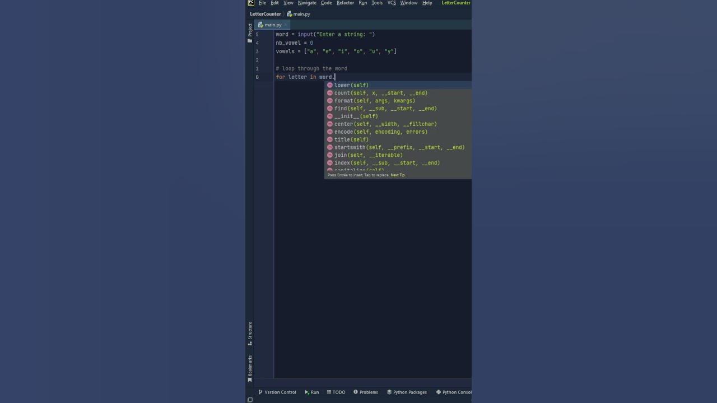Open the Run tool window at bottom
Screen dimensions: 717x403
(x=312, y=392)
